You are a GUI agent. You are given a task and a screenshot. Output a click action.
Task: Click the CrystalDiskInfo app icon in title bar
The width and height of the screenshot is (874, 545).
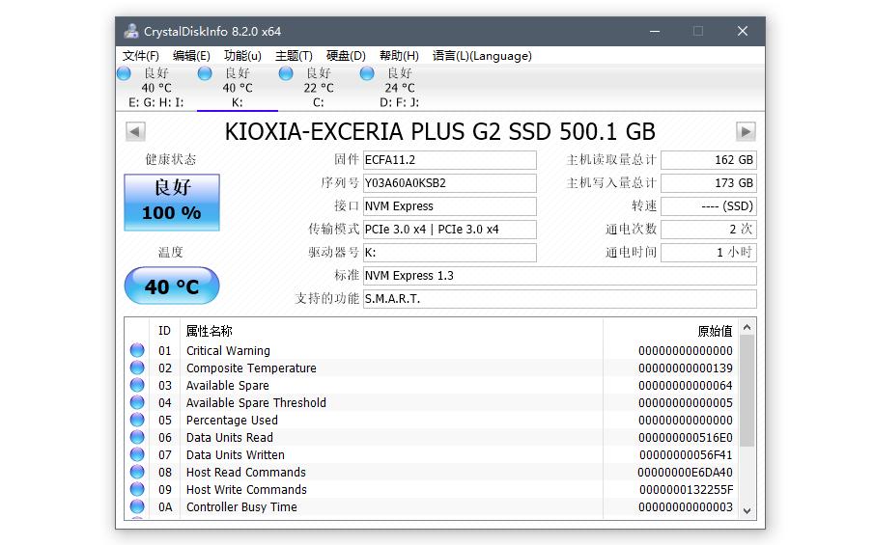point(131,31)
